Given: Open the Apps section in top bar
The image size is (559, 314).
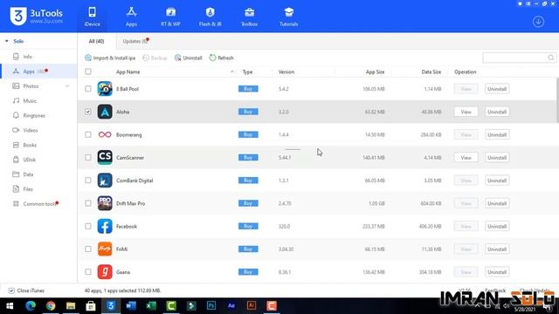Looking at the screenshot, I should pyautogui.click(x=131, y=17).
